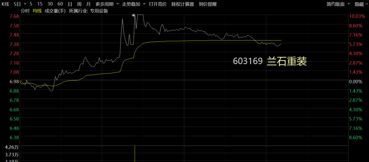Toggle the 均线 average line legend
The width and height of the screenshot is (369, 162).
37,11
